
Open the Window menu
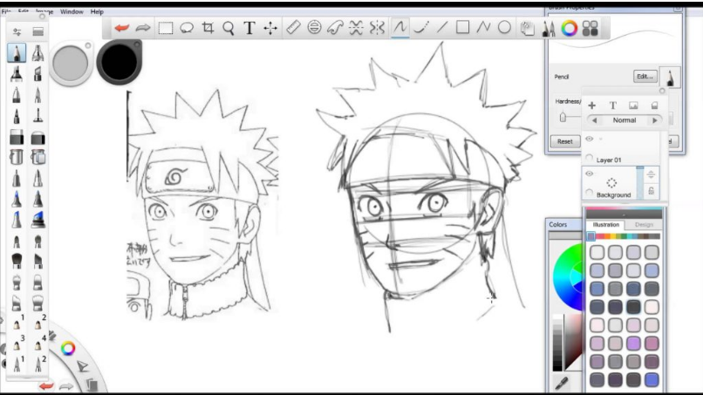72,11
